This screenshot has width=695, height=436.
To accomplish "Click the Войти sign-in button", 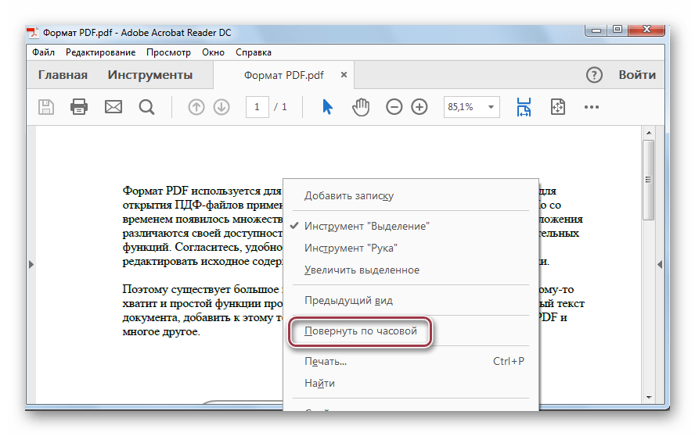I will click(637, 75).
